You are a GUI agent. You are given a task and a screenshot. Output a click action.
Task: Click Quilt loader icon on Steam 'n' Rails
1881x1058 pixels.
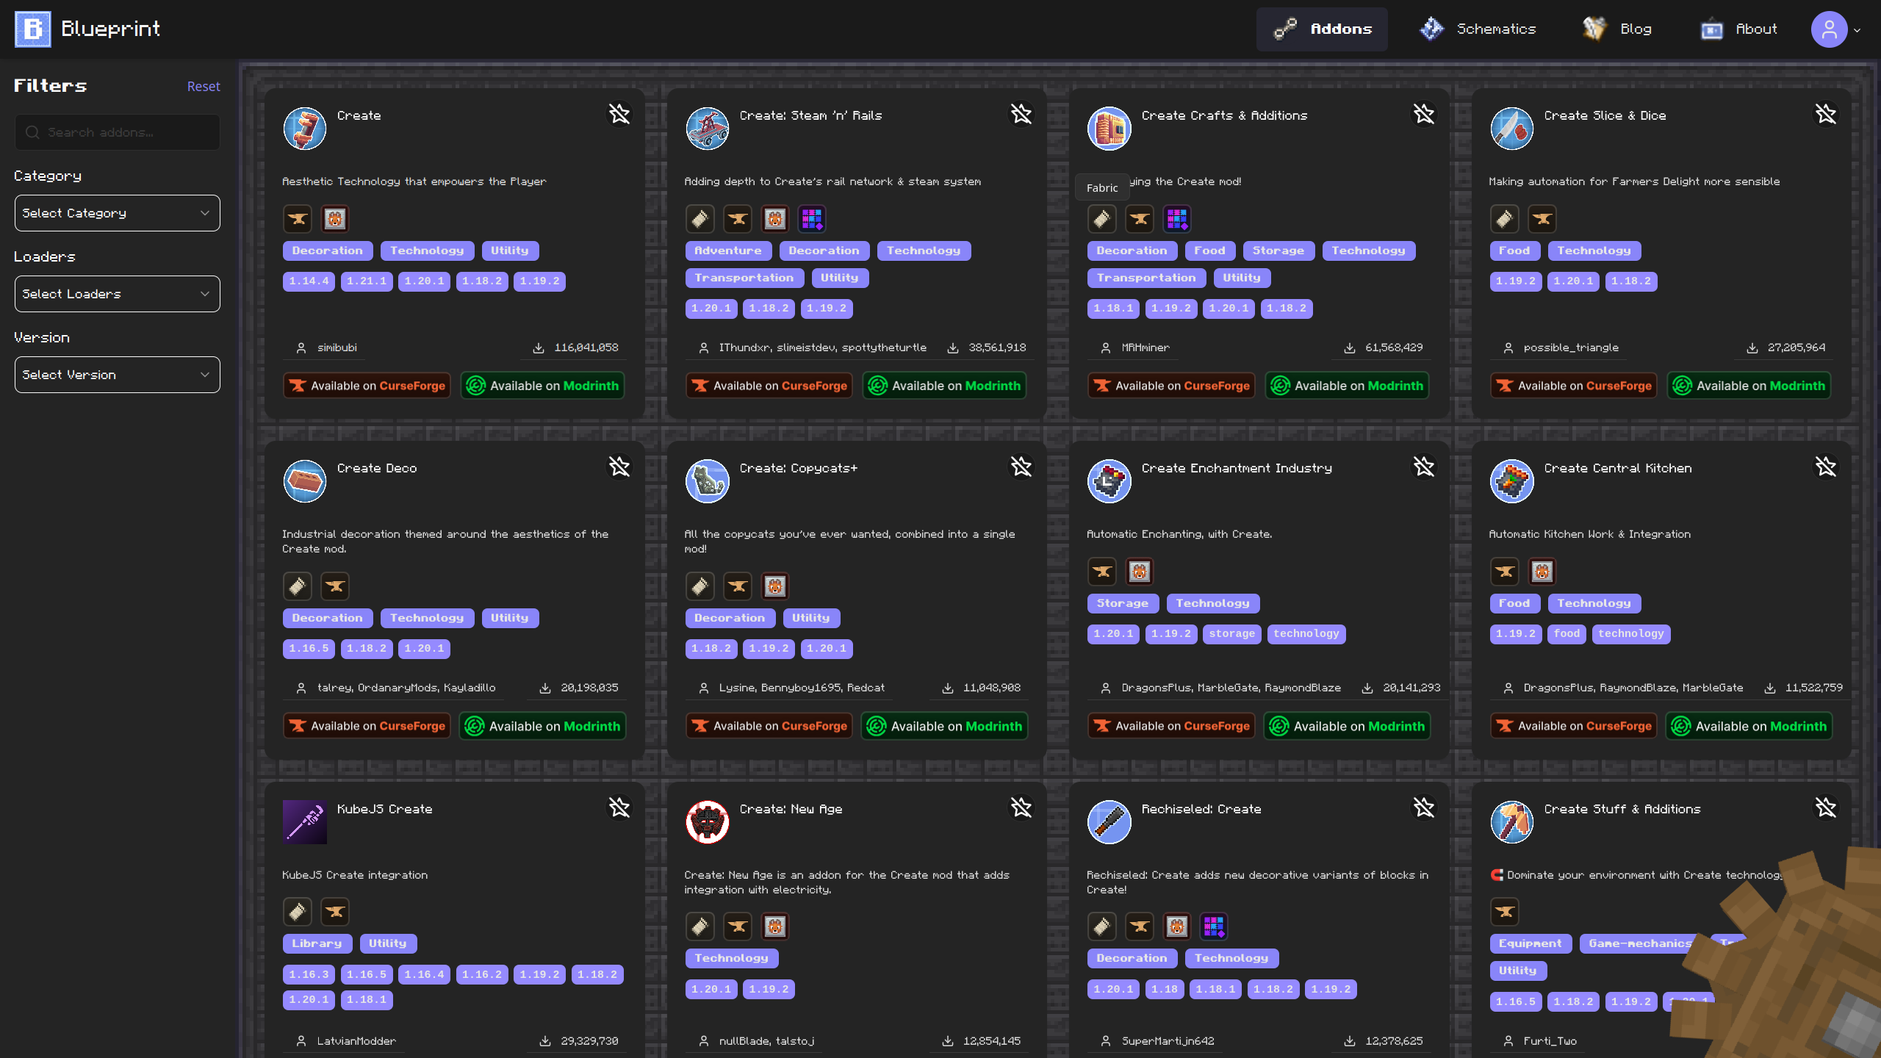pos(812,219)
